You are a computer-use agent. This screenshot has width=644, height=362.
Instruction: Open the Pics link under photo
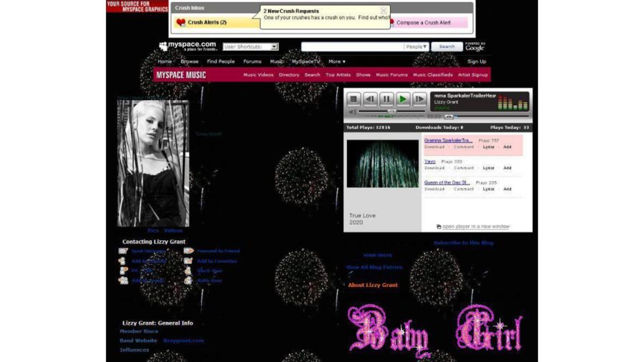(153, 230)
